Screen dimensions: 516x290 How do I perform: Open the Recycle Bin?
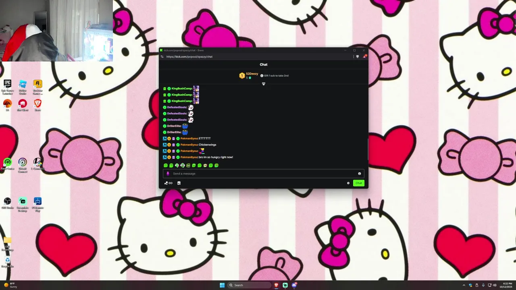[x=7, y=262]
